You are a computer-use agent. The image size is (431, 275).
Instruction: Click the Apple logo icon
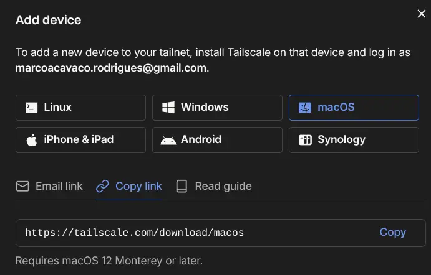point(32,140)
